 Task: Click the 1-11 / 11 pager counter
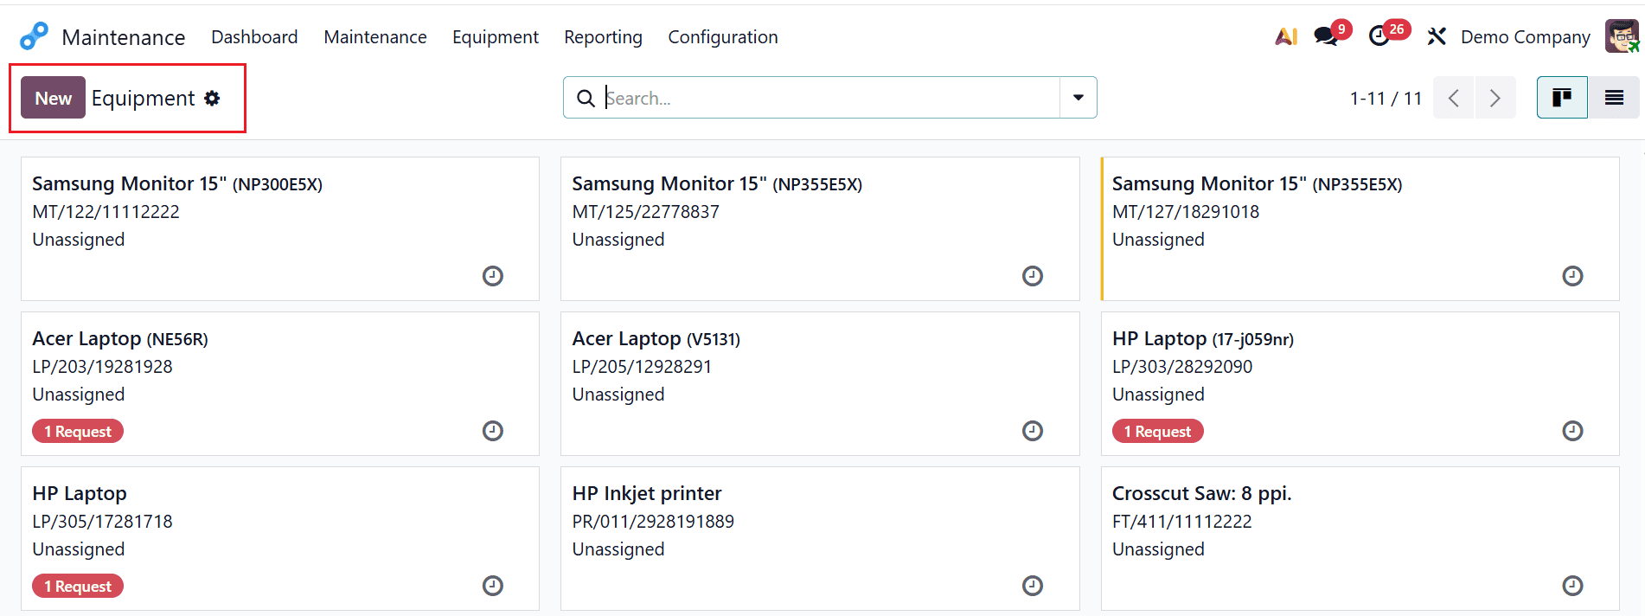pos(1386,99)
